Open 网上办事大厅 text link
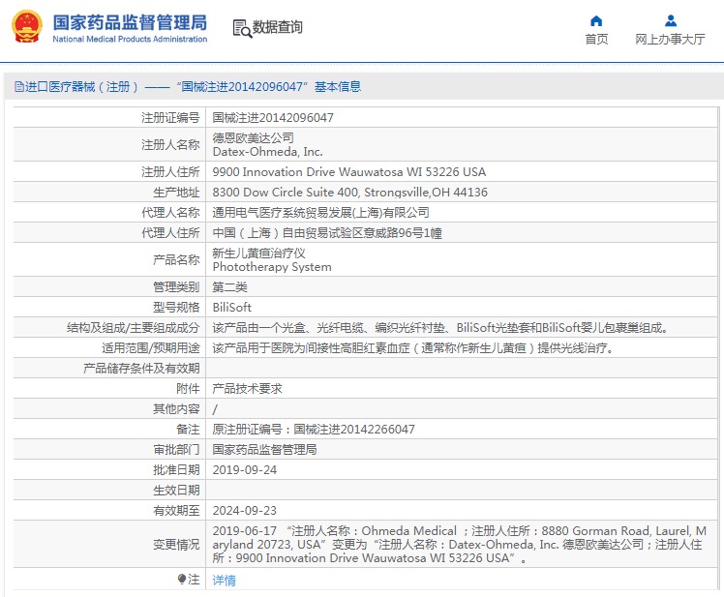The image size is (724, 597). coord(670,40)
